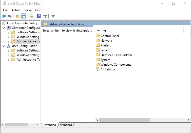Open the Help question mark icon

tap(39, 16)
